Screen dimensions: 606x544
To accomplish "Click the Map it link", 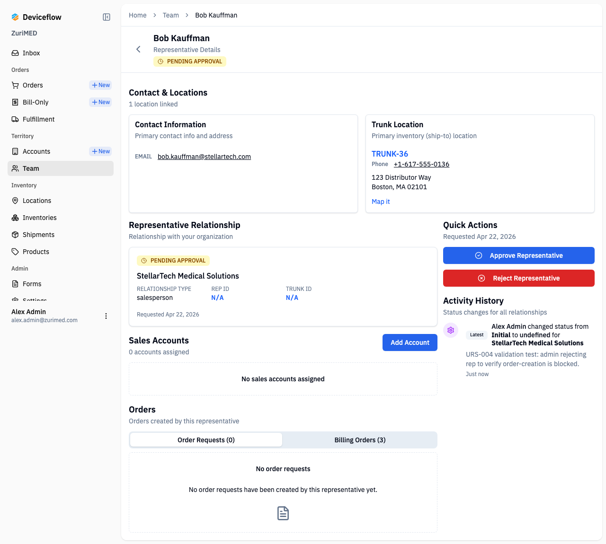I will (x=381, y=202).
